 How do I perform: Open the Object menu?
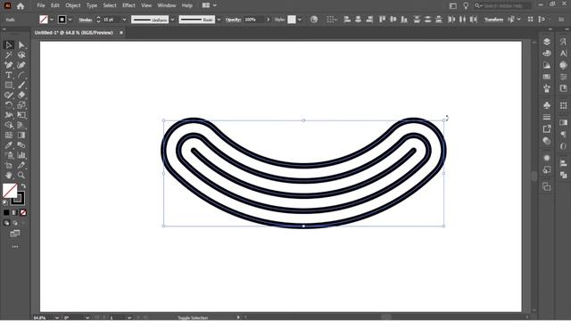(73, 5)
